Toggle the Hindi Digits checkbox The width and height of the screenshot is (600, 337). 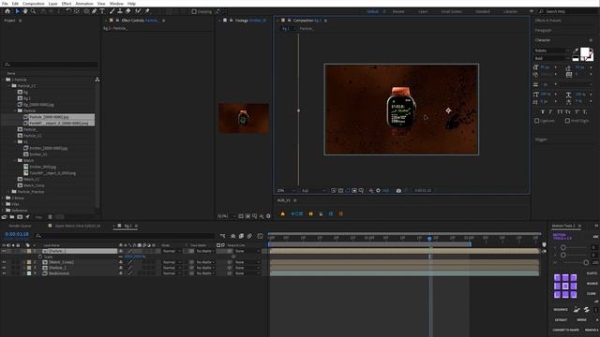click(567, 121)
